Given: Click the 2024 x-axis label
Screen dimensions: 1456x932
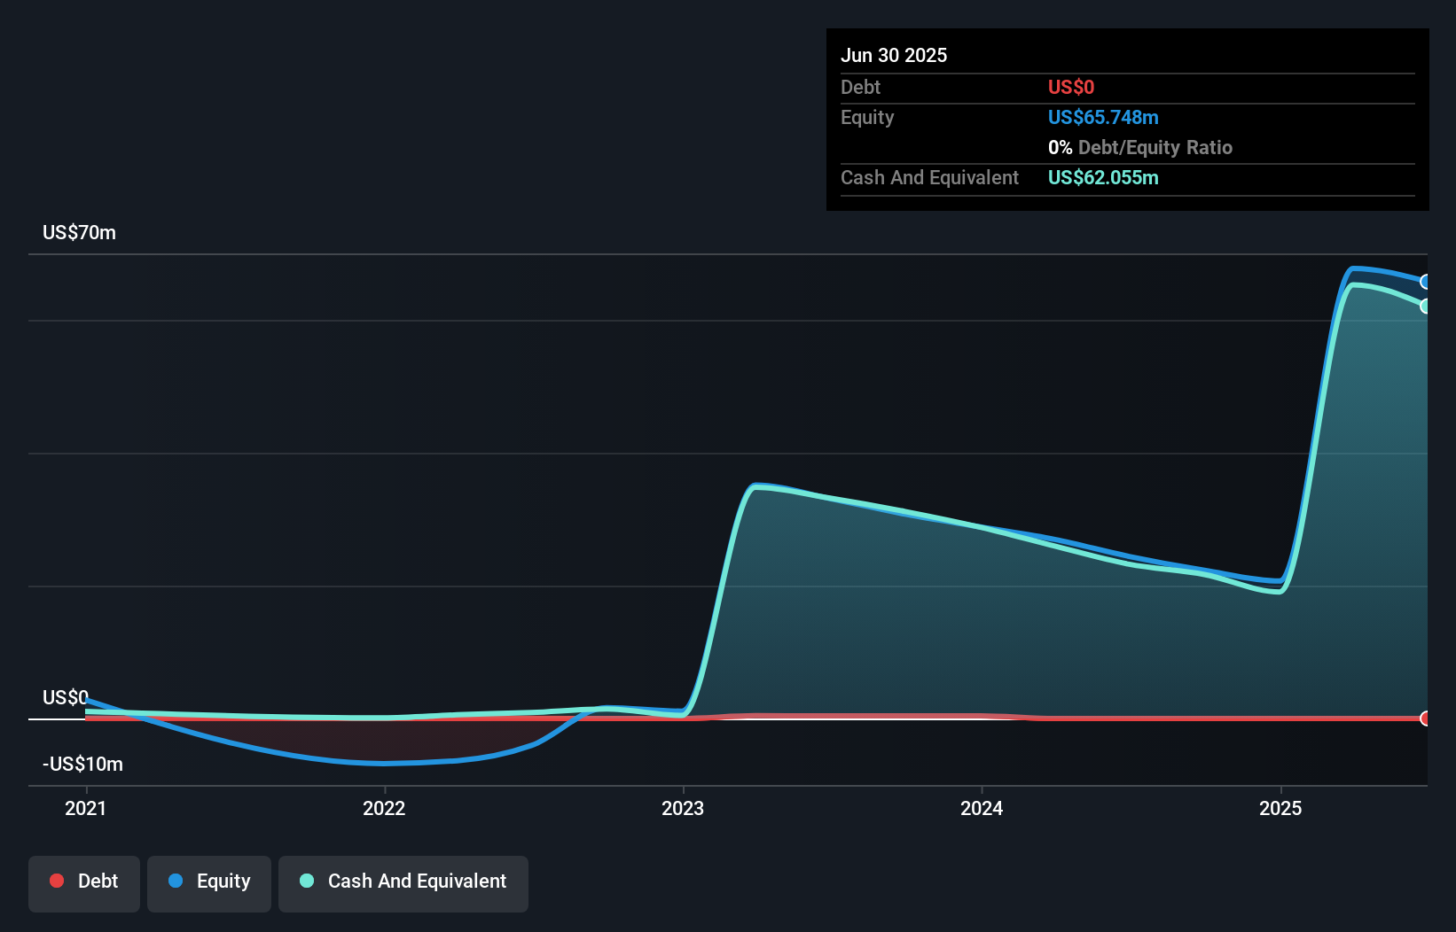Looking at the screenshot, I should click(982, 808).
